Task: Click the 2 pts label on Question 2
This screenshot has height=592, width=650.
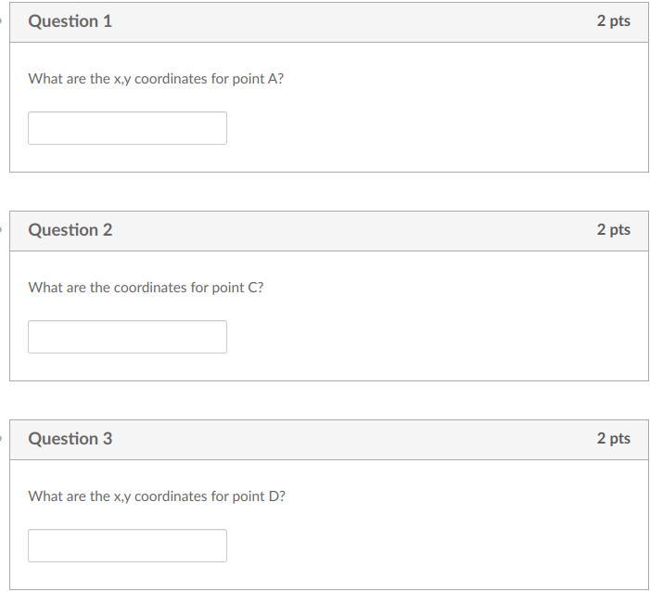Action: [x=613, y=229]
